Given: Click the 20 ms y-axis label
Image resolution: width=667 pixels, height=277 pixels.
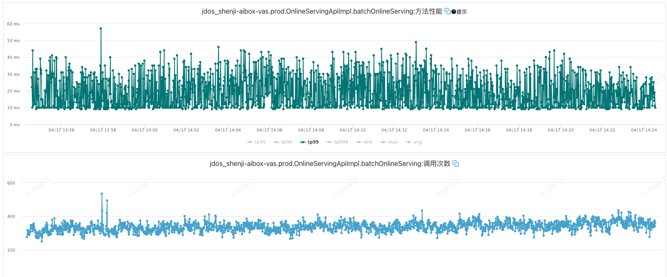Looking at the screenshot, I should click(14, 91).
